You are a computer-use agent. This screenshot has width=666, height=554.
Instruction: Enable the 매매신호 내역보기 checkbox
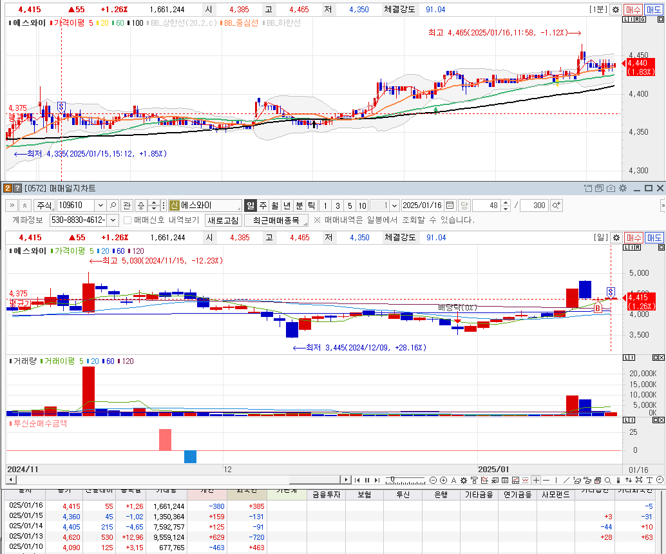click(x=128, y=220)
